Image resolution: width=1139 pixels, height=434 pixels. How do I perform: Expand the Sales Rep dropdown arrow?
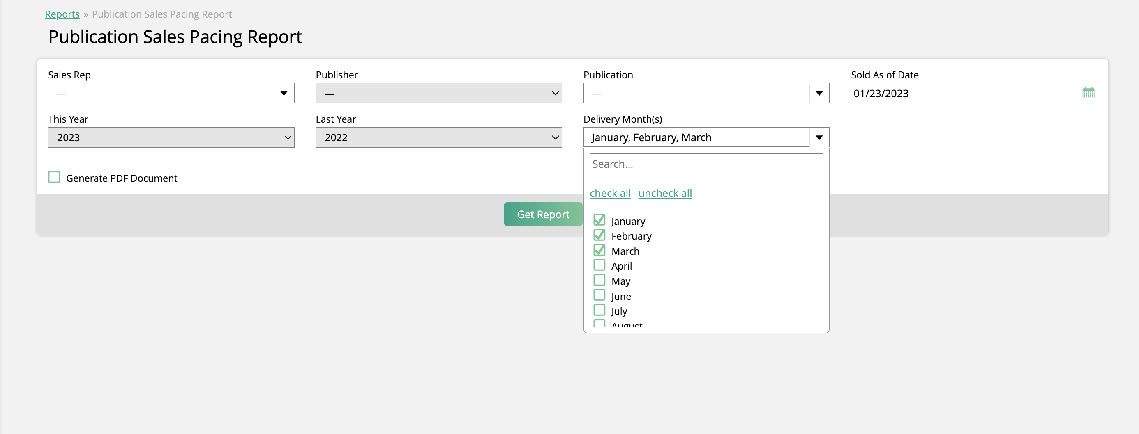coord(284,93)
